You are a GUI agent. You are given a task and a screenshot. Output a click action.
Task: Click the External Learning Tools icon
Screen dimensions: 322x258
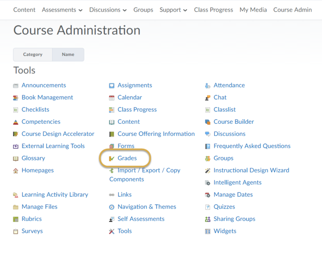click(x=15, y=146)
